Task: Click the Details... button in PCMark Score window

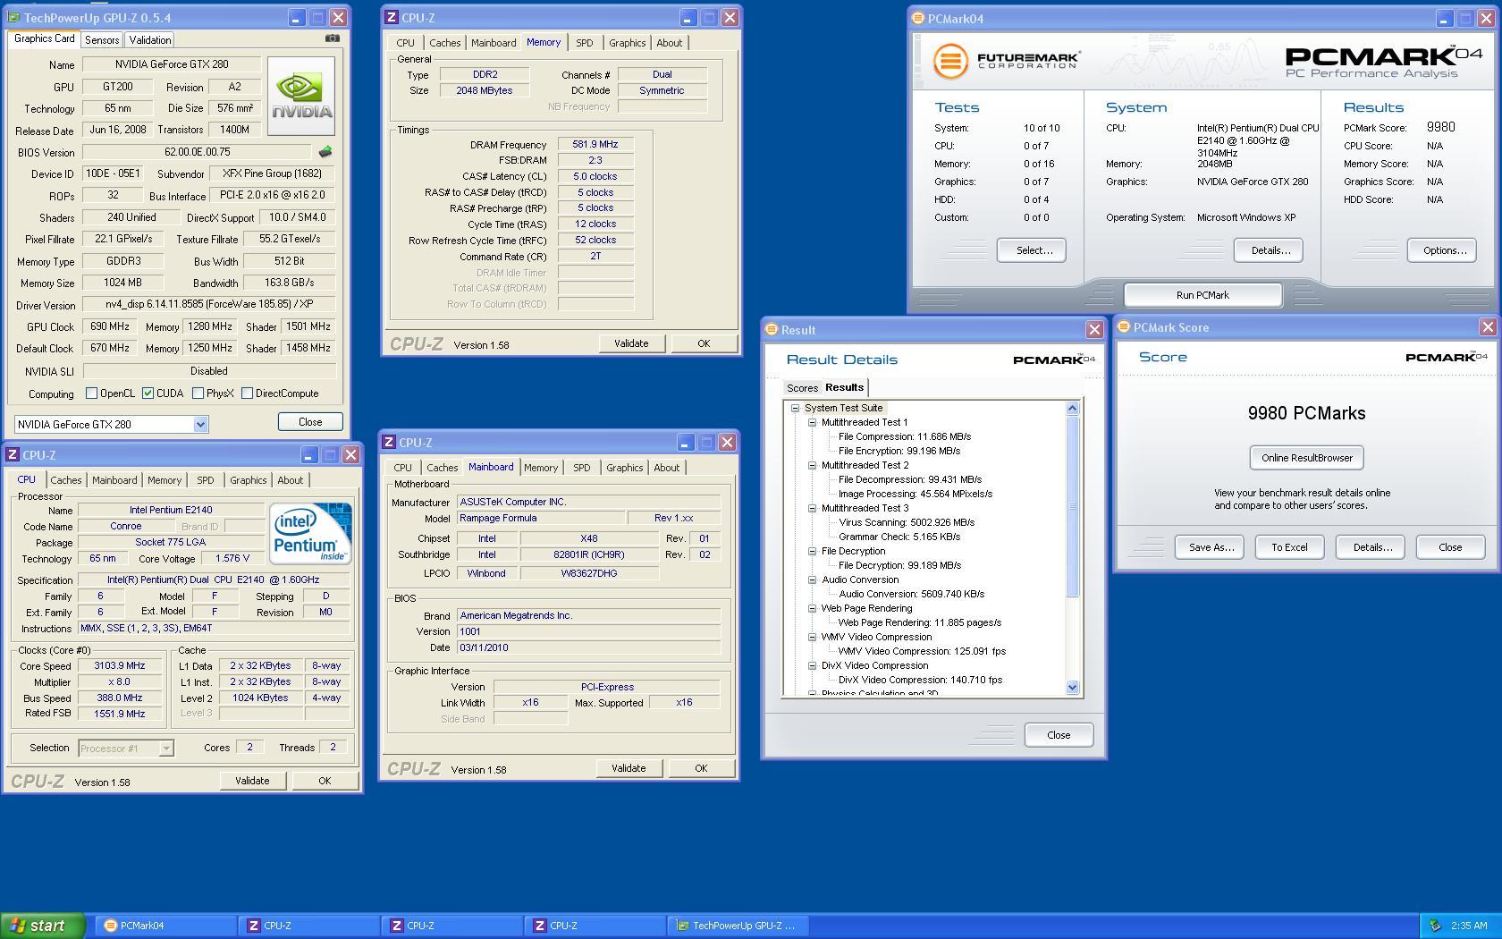Action: point(1371,547)
